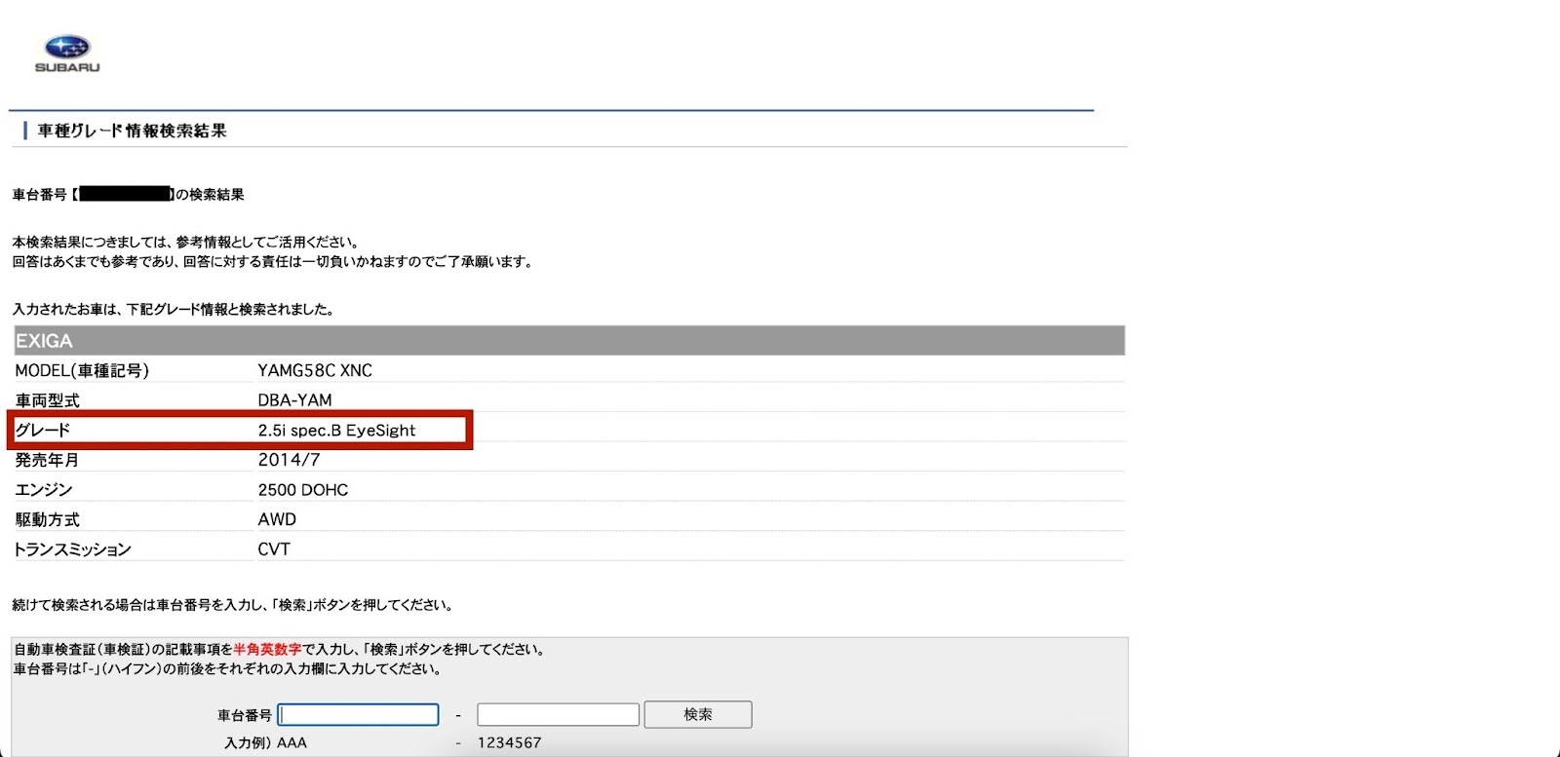The height and width of the screenshot is (757, 1560).
Task: Select the grade value 2.5i spec.B EyeSight
Action: coord(336,430)
